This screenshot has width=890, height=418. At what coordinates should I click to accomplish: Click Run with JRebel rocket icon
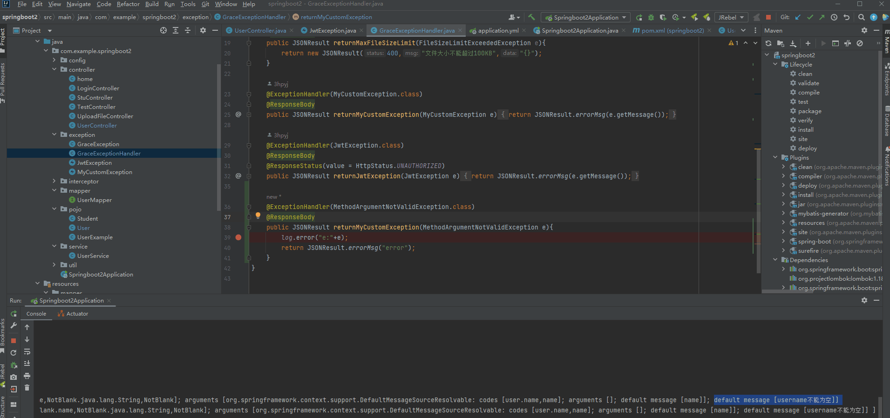[x=694, y=17]
